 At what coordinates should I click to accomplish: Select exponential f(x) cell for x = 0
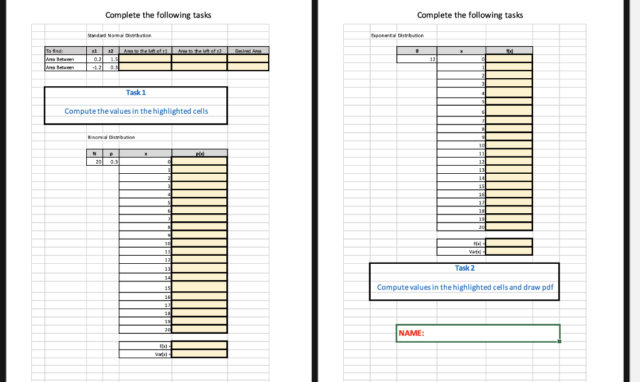click(x=509, y=59)
